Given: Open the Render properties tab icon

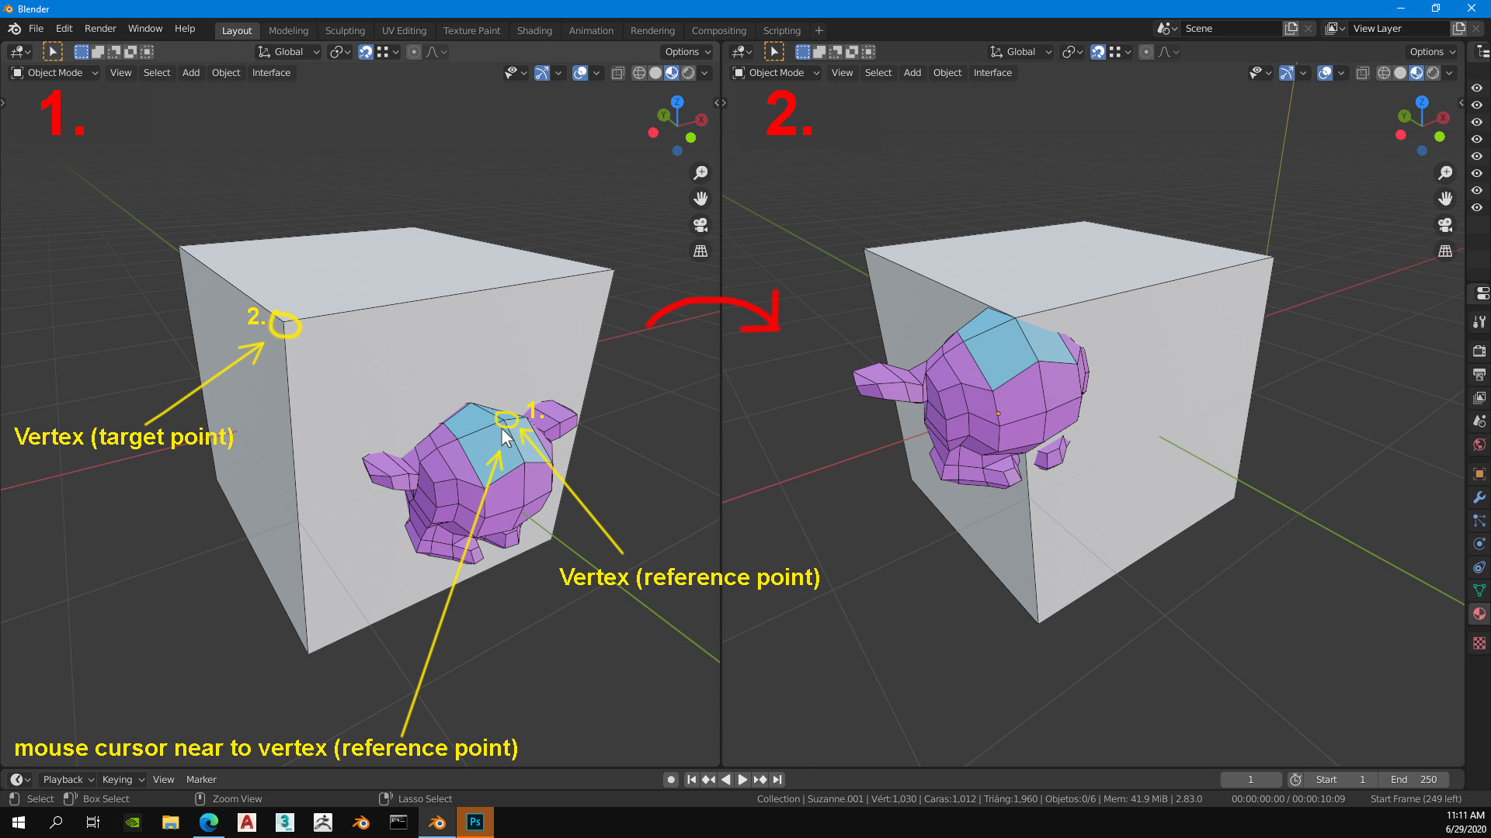Looking at the screenshot, I should 1479,351.
